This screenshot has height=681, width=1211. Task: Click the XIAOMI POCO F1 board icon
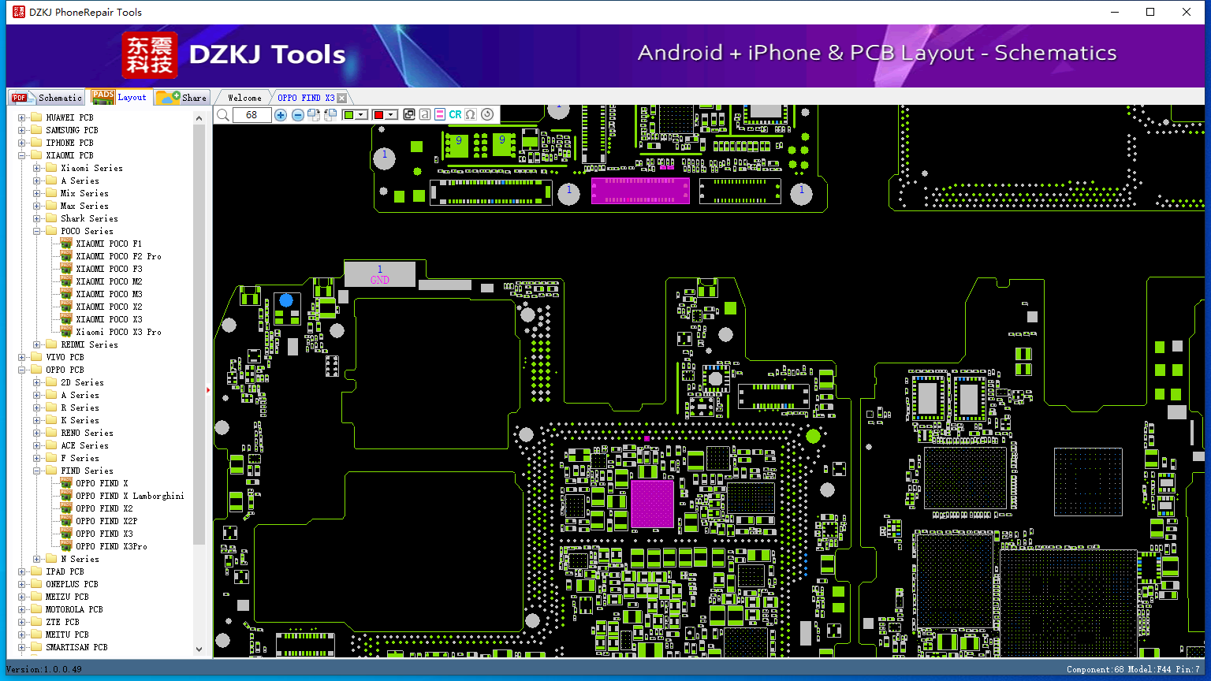pos(66,244)
